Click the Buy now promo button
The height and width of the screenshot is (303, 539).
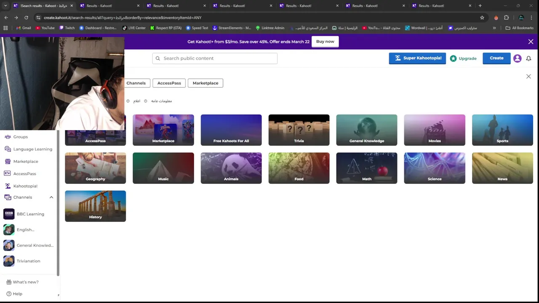(x=325, y=41)
